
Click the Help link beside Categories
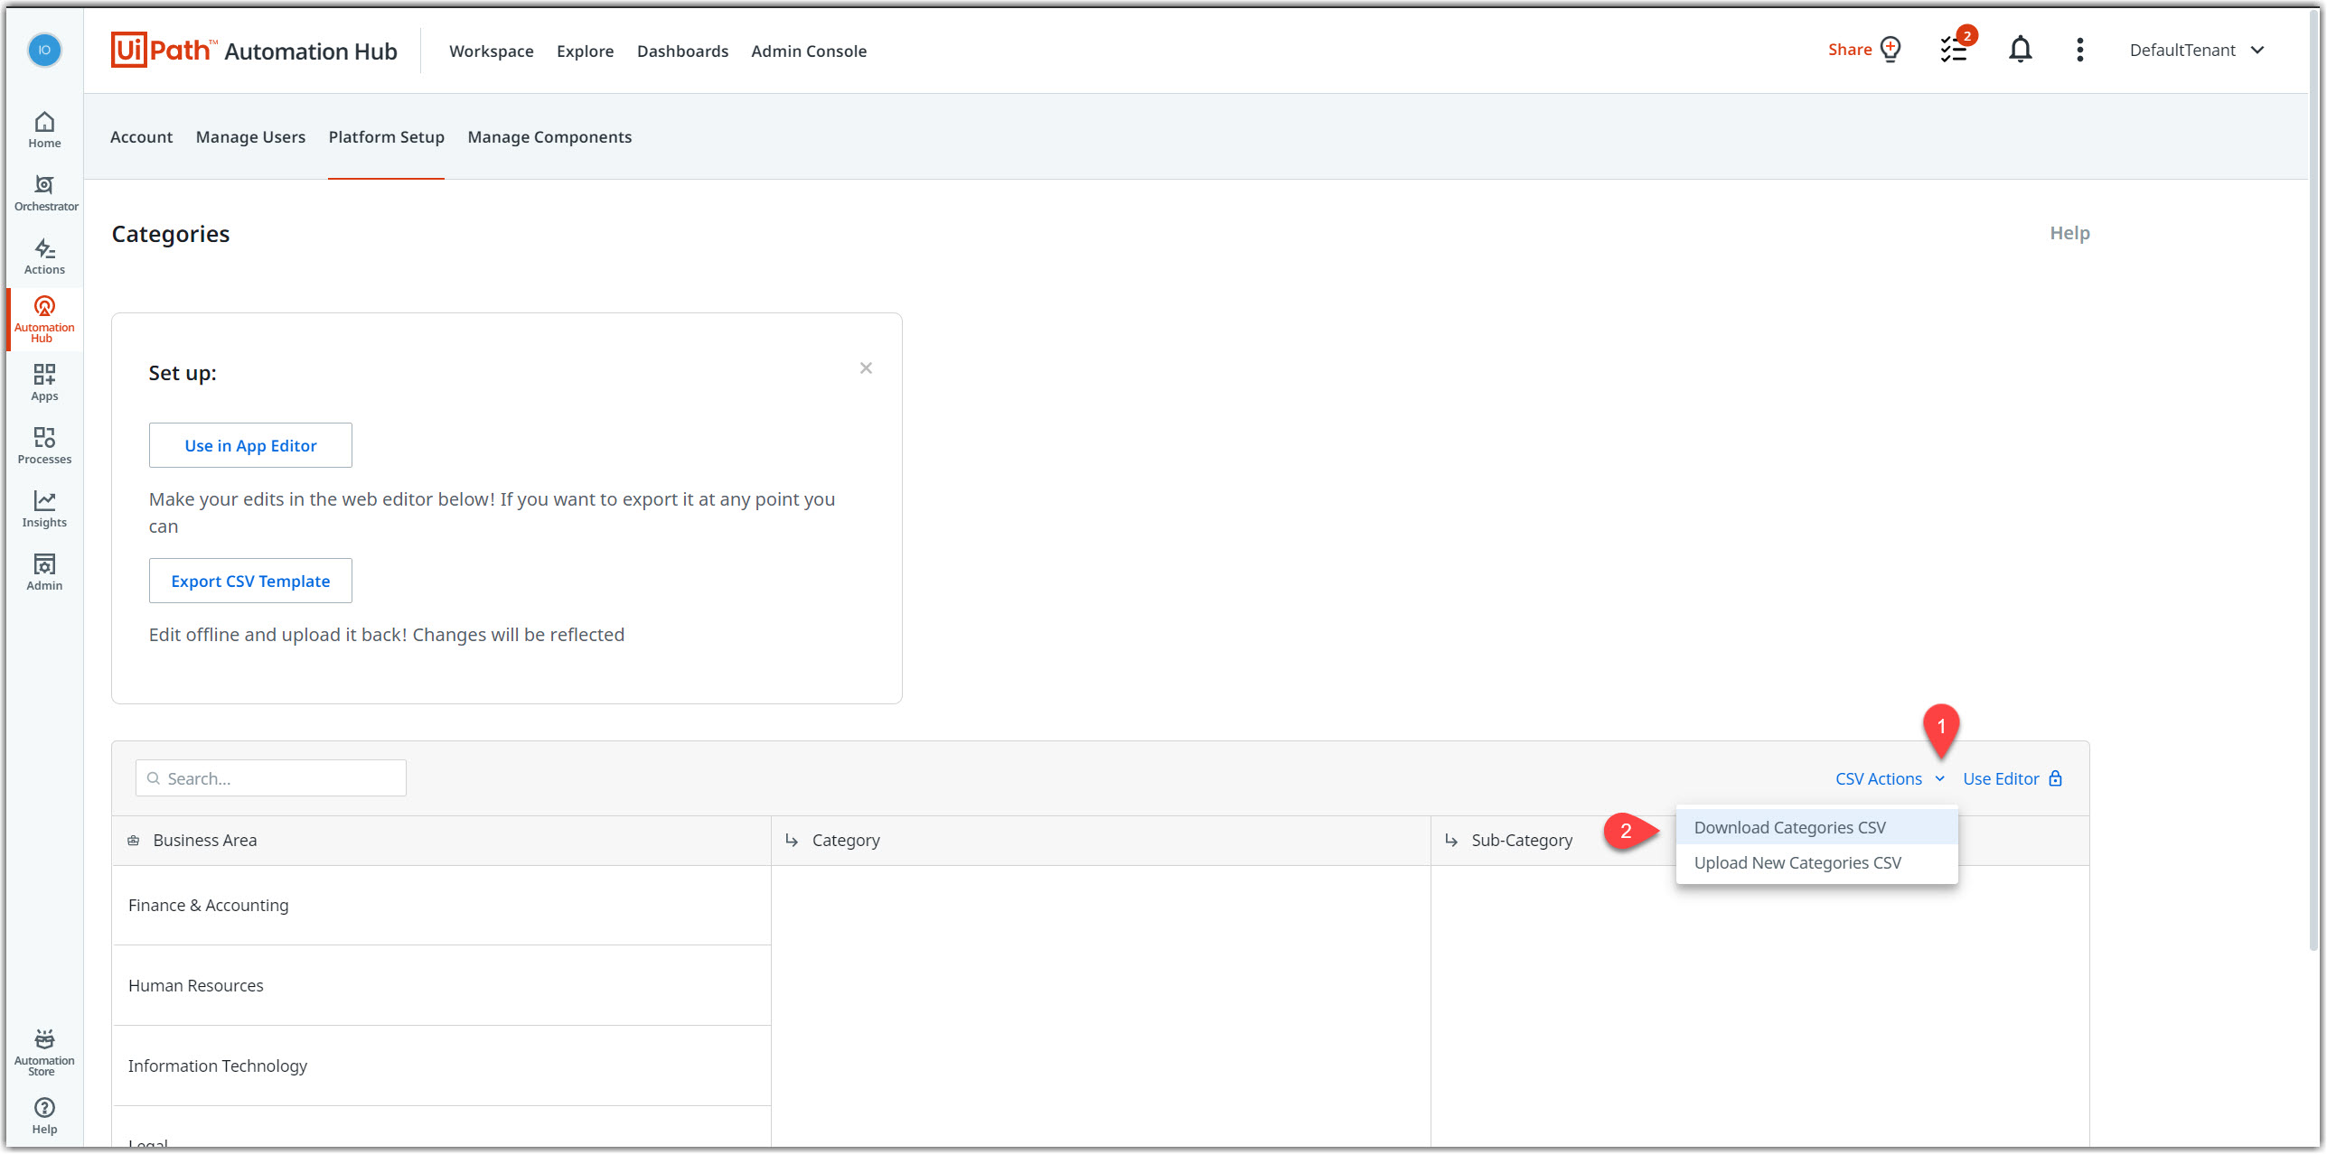[2069, 233]
